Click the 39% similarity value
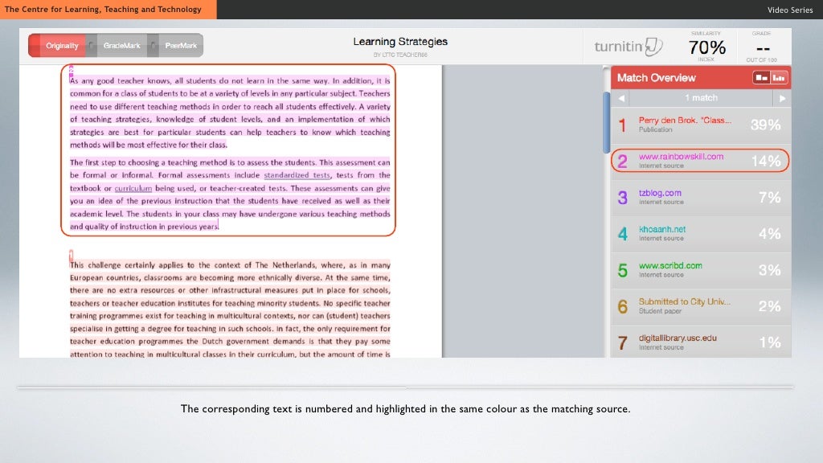 765,125
